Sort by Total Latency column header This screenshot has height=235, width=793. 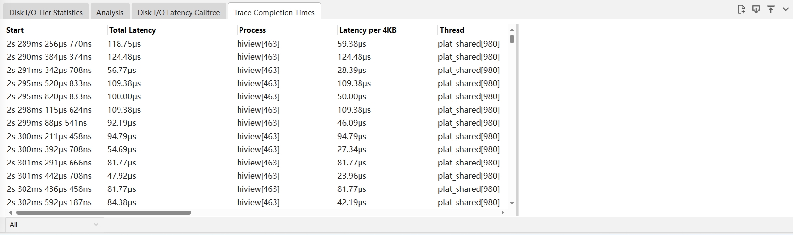point(132,30)
